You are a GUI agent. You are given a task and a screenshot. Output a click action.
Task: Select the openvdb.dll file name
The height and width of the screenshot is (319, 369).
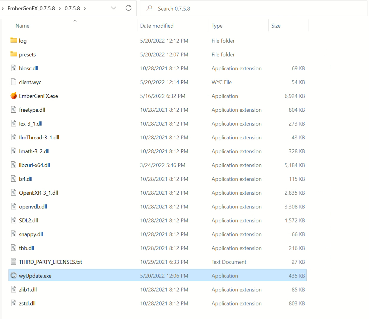click(x=33, y=207)
